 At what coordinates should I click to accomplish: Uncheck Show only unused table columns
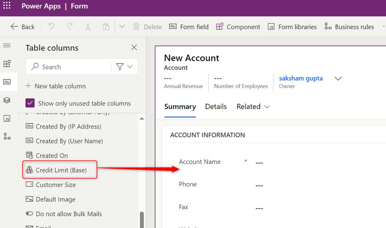pos(30,103)
